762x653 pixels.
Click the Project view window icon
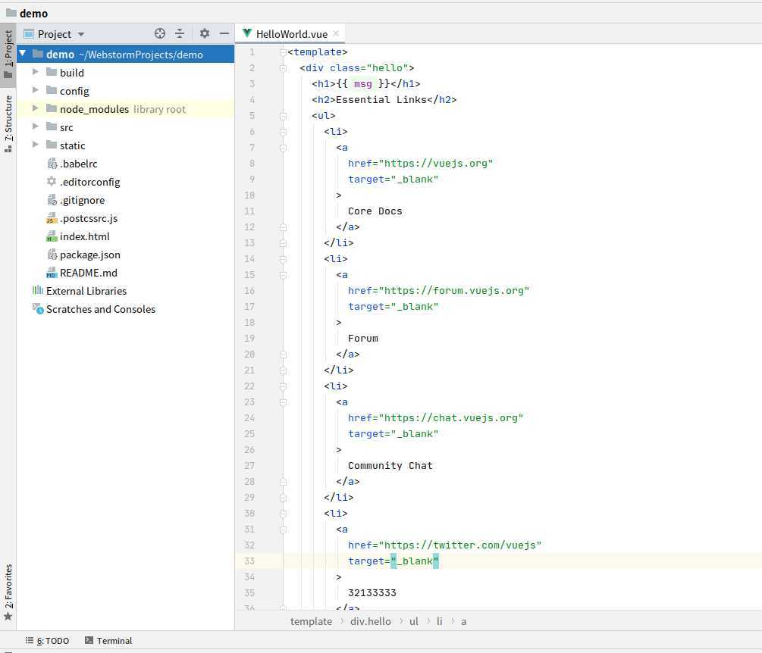[29, 33]
